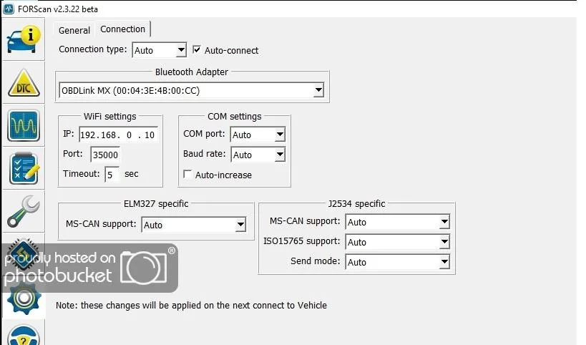Expand ELM327 MS-CAN support dropdown
Screen dimensions: 586x345
click(x=194, y=225)
